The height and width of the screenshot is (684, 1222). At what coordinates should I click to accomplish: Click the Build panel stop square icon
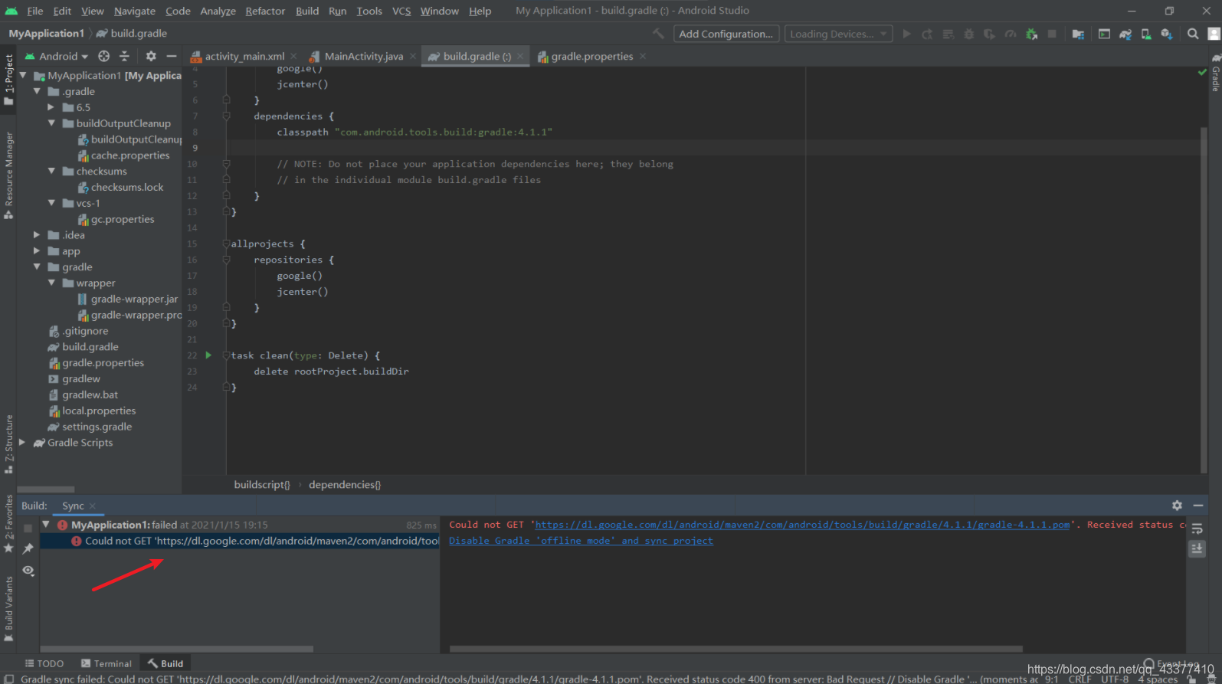click(28, 528)
